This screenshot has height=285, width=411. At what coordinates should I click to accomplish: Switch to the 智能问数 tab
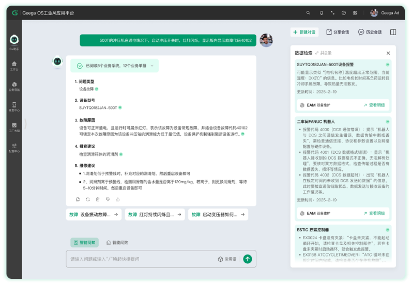tap(117, 242)
